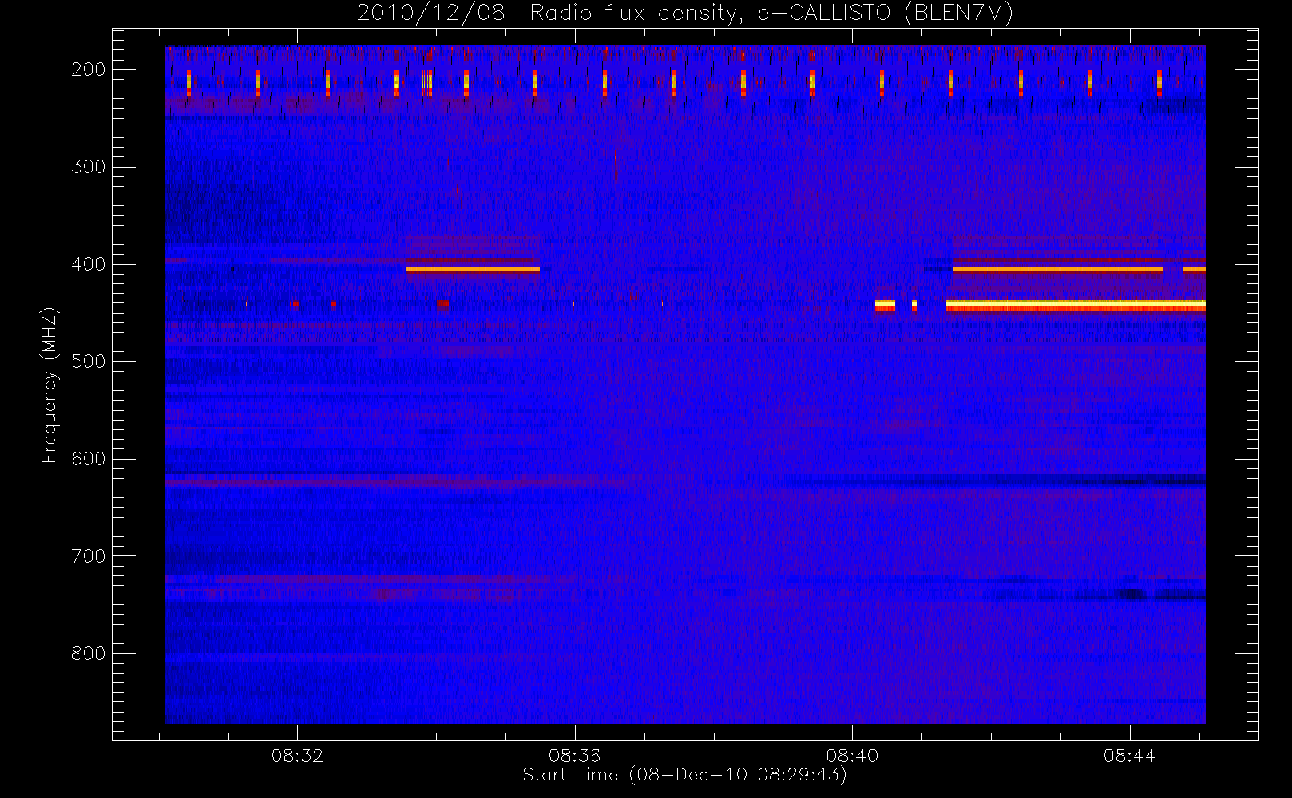Click the 405 MHz emission band near 08:34
Image resolution: width=1292 pixels, height=798 pixels.
coord(473,269)
